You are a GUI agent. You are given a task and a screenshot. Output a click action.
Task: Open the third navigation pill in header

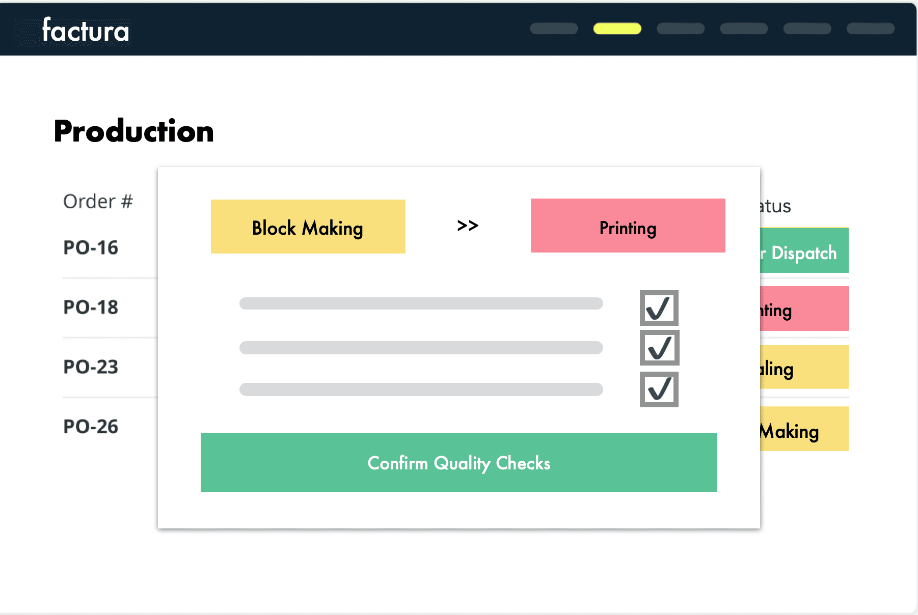680,29
